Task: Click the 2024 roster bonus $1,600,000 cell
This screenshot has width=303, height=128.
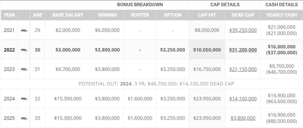Action: tap(140, 99)
